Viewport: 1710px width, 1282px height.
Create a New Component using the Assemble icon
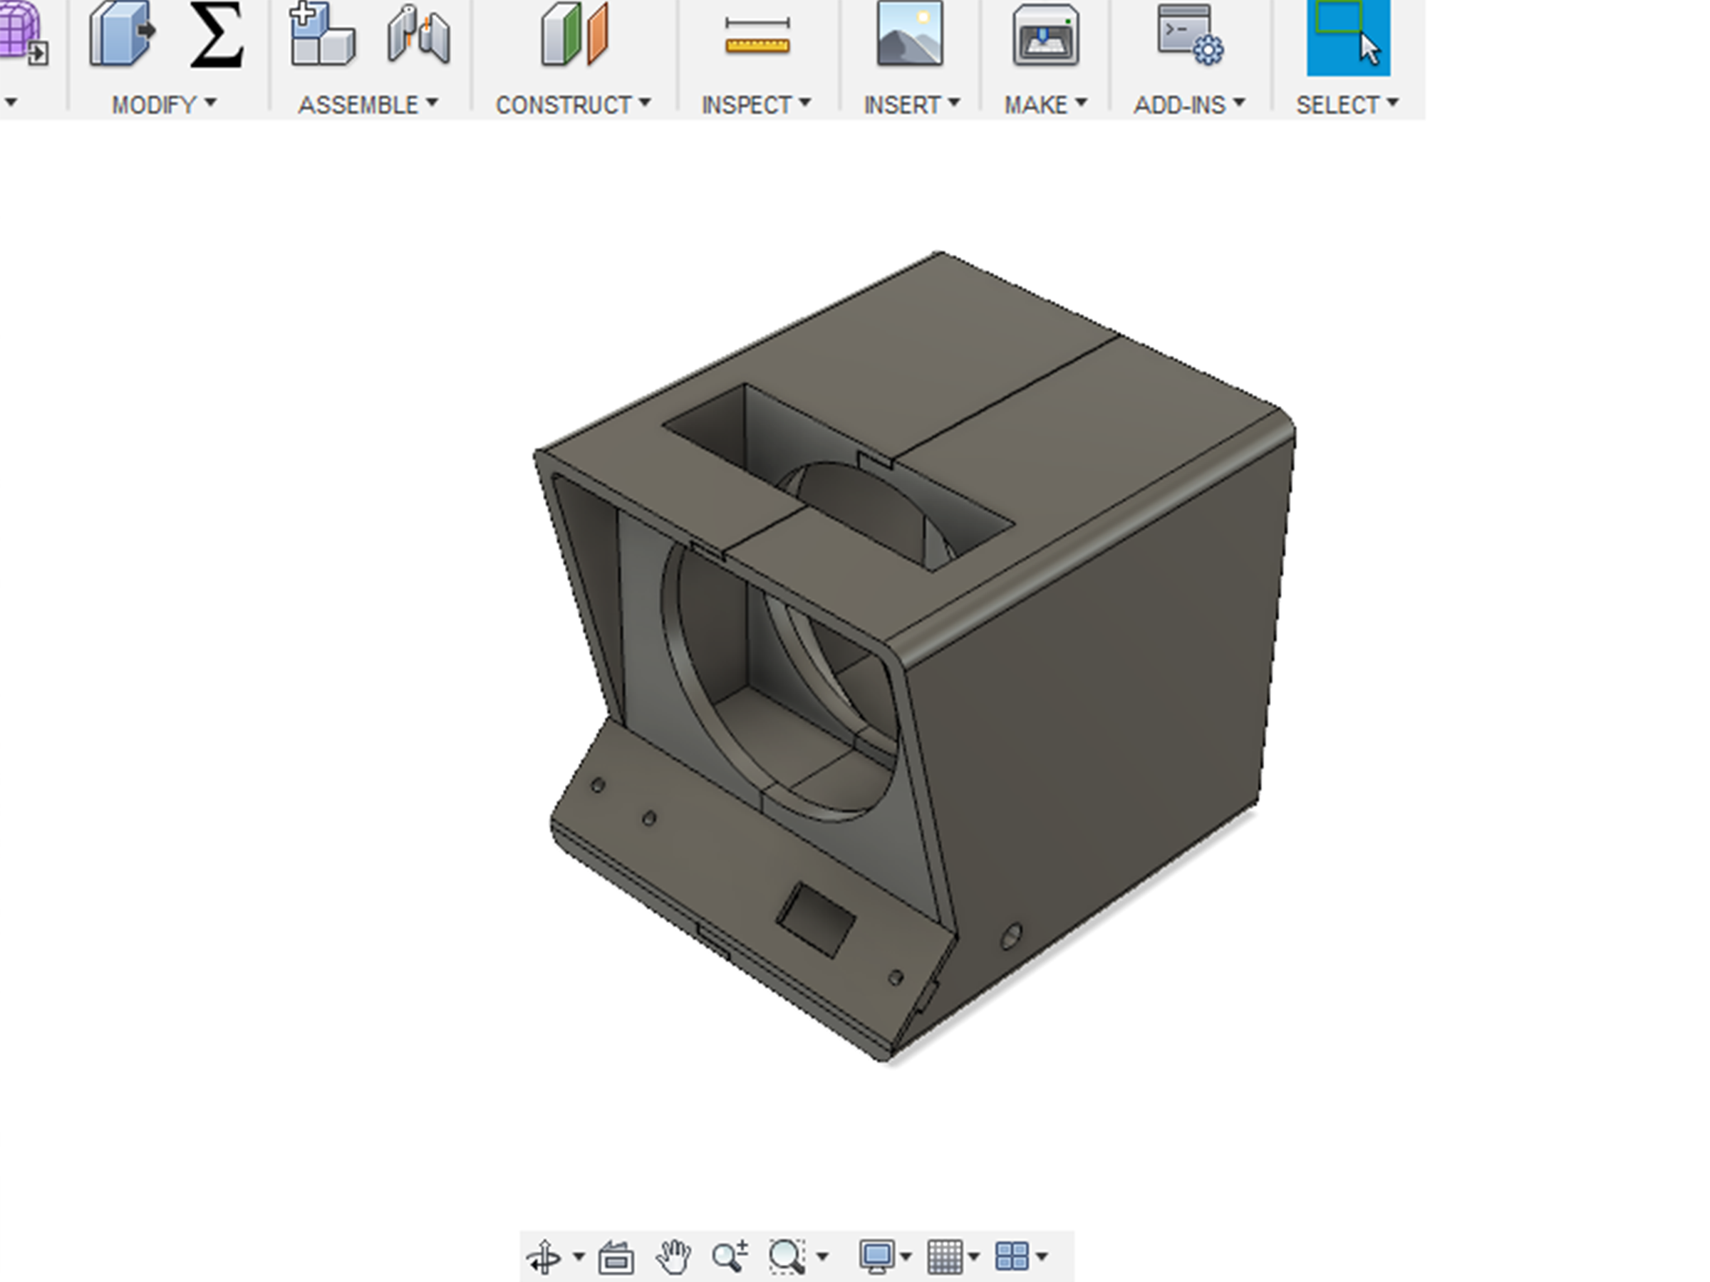(x=325, y=37)
